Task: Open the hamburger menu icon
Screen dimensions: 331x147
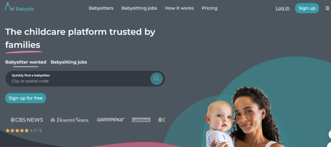Action: tap(327, 8)
